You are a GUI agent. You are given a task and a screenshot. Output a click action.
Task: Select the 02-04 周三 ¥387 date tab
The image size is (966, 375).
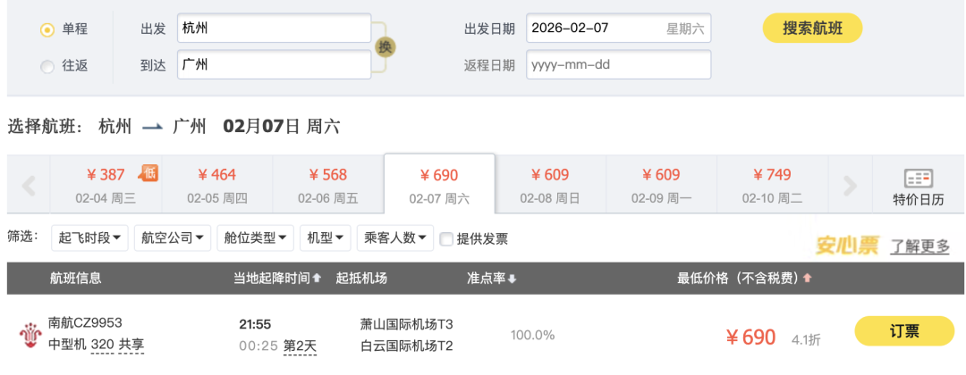(x=106, y=185)
